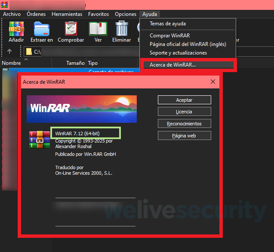Click the Comprobar clipboard icon
This screenshot has height=252, width=274.
point(71,29)
